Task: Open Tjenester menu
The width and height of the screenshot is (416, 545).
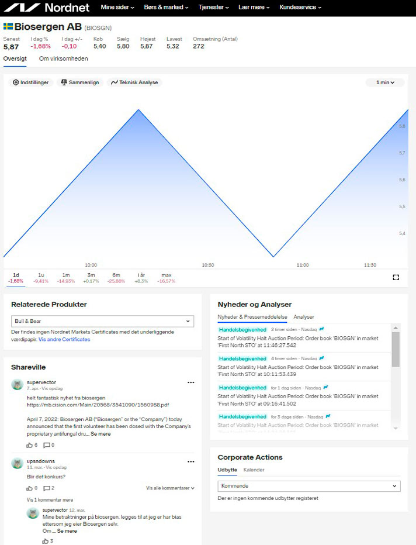Action: click(x=214, y=7)
